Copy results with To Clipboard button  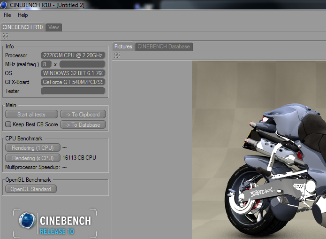(x=83, y=114)
